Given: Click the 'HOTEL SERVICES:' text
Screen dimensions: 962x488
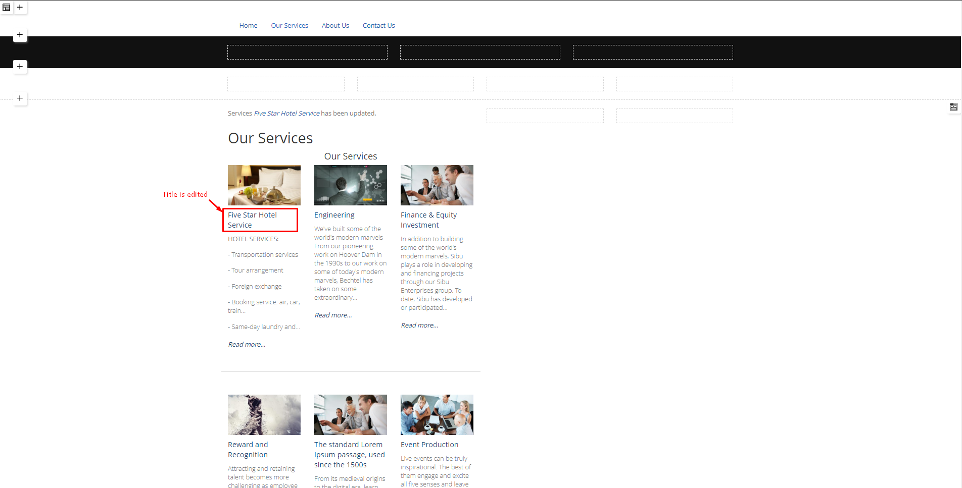Looking at the screenshot, I should click(x=253, y=239).
